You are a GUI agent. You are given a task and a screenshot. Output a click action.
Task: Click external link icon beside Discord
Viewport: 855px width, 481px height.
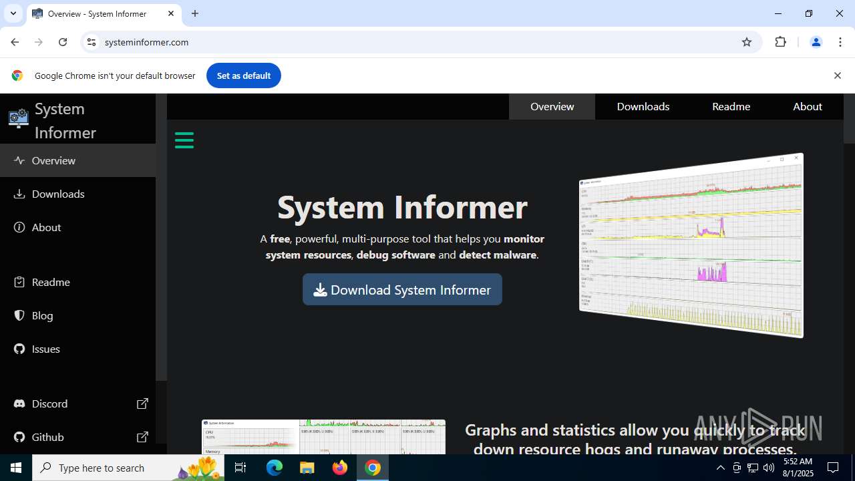(x=142, y=404)
